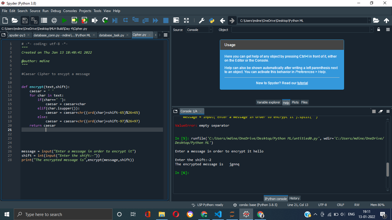Open Preferences via the wrench icon
This screenshot has width=392, height=220.
202,20
